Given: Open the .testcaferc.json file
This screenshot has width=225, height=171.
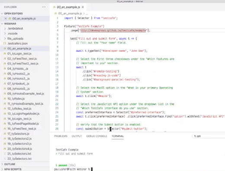Looking at the screenshot, I should tap(17, 43).
